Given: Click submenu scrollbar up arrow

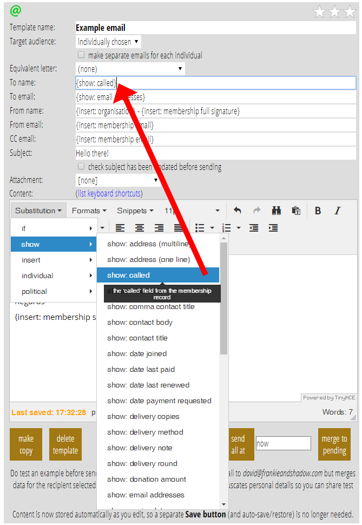Looking at the screenshot, I should 223,238.
